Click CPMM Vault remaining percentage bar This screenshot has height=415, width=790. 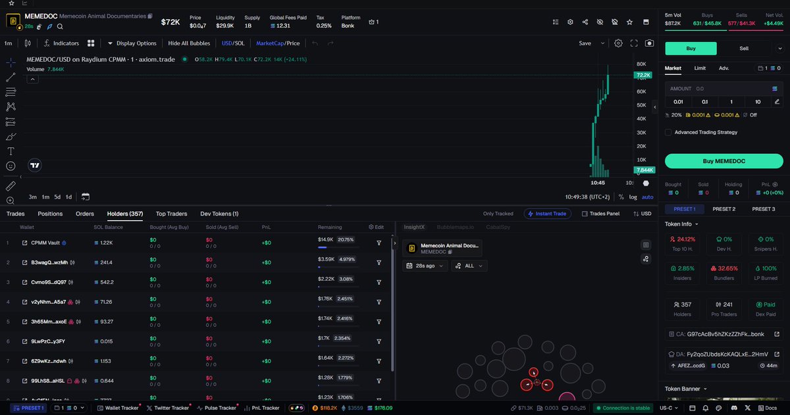click(x=337, y=247)
